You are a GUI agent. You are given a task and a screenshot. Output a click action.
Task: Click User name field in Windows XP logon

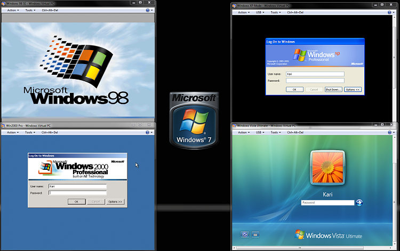pyautogui.click(x=315, y=74)
